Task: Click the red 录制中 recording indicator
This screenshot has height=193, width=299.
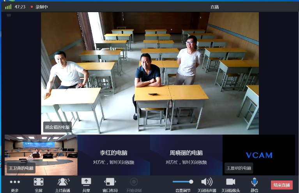Action: pyautogui.click(x=39, y=7)
